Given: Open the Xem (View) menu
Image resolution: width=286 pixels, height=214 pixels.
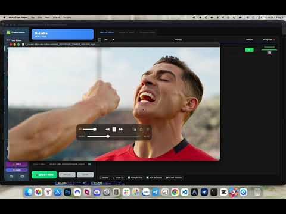Looking at the screenshot, I should [x=47, y=17].
